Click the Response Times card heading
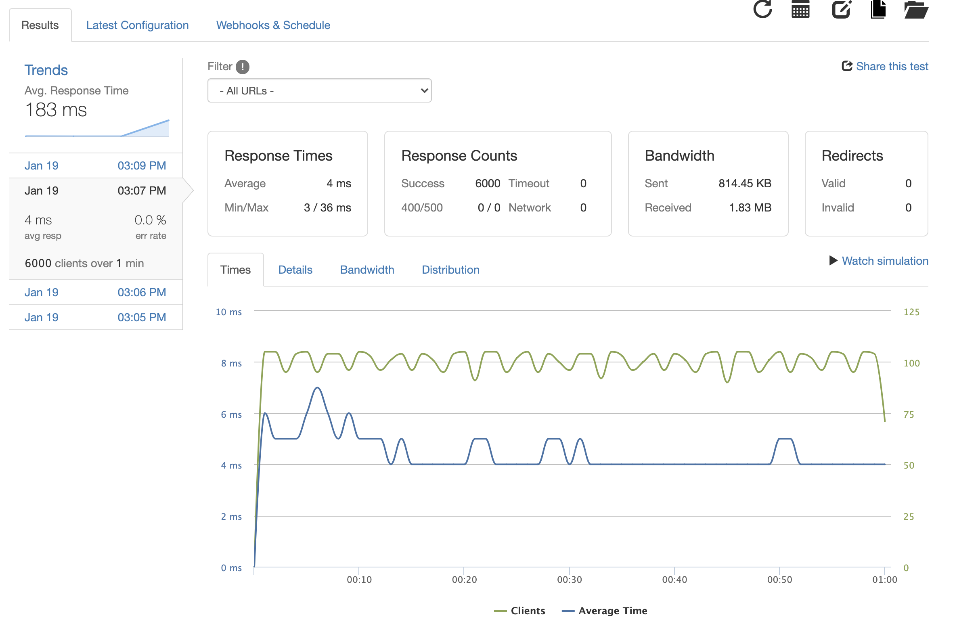 coord(278,155)
